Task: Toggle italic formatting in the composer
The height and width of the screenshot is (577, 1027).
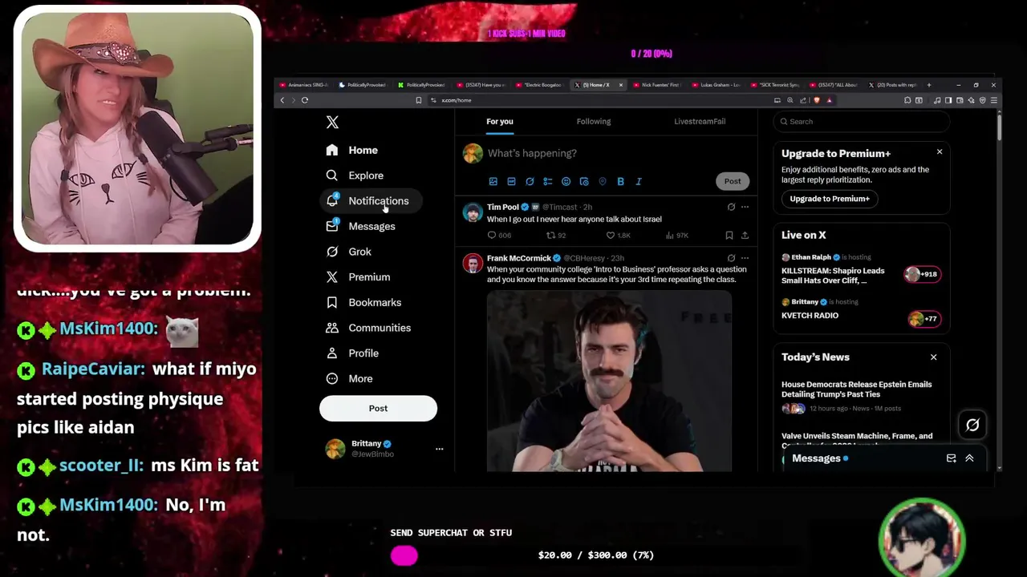Action: click(x=639, y=182)
